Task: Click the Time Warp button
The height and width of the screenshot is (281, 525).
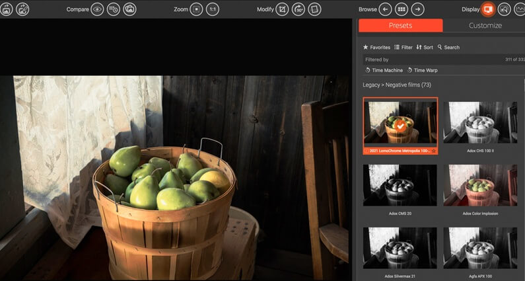Action: coord(422,70)
